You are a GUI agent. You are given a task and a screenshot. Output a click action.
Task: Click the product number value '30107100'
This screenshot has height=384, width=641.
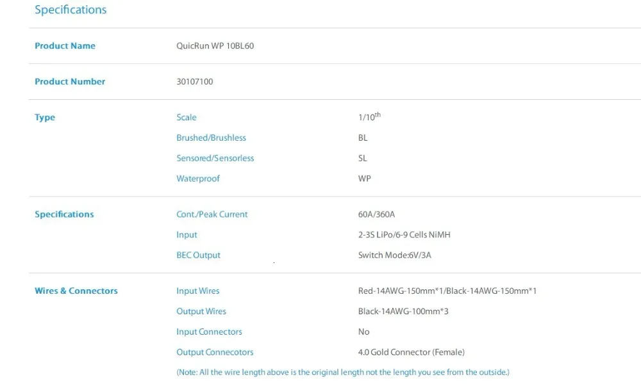pyautogui.click(x=195, y=82)
